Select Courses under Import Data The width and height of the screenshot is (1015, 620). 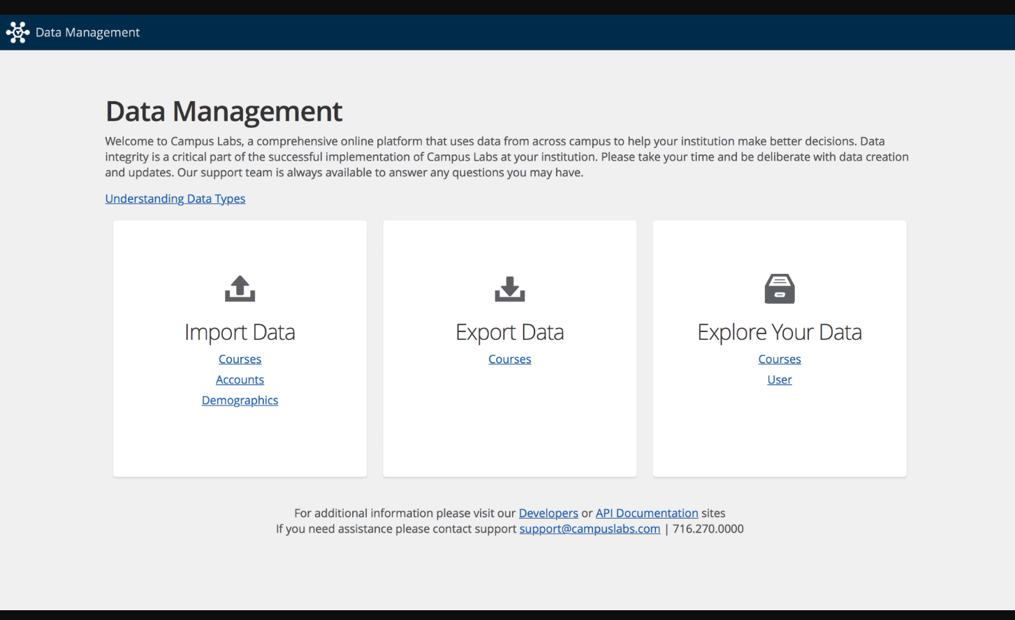pyautogui.click(x=240, y=359)
